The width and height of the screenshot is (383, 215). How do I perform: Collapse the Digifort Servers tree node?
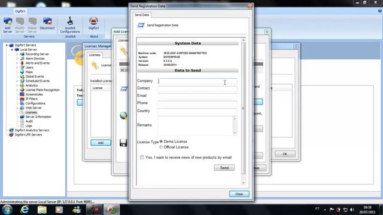pyautogui.click(x=7, y=45)
